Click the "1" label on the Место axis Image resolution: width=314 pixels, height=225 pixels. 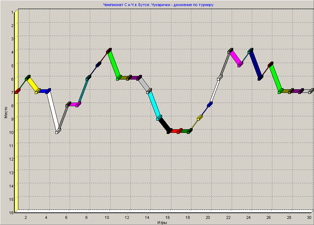[x=13, y=12]
